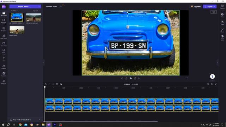This screenshot has width=226, height=127.
Task: Open the Templates sidebar tab
Action: pyautogui.click(x=4, y=29)
